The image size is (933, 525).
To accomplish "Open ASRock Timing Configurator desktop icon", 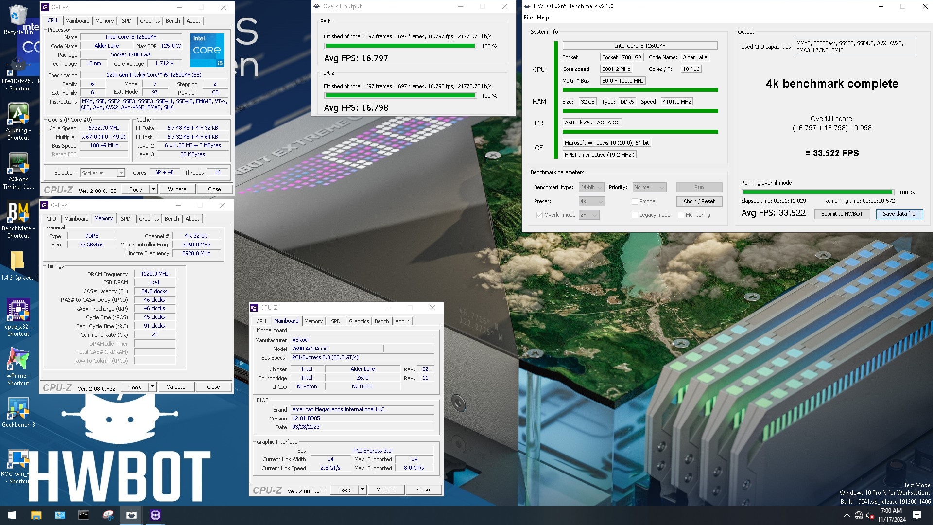I will tap(18, 171).
